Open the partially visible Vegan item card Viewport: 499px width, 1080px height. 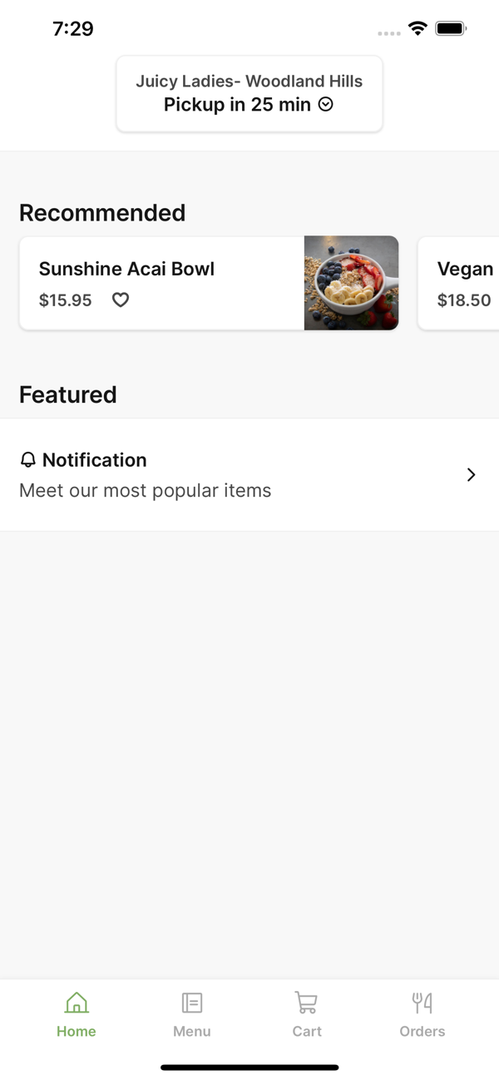[459, 283]
